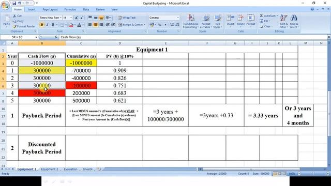The image size is (331, 186).
Task: Switch to Normal view in status bar
Action: (275, 174)
